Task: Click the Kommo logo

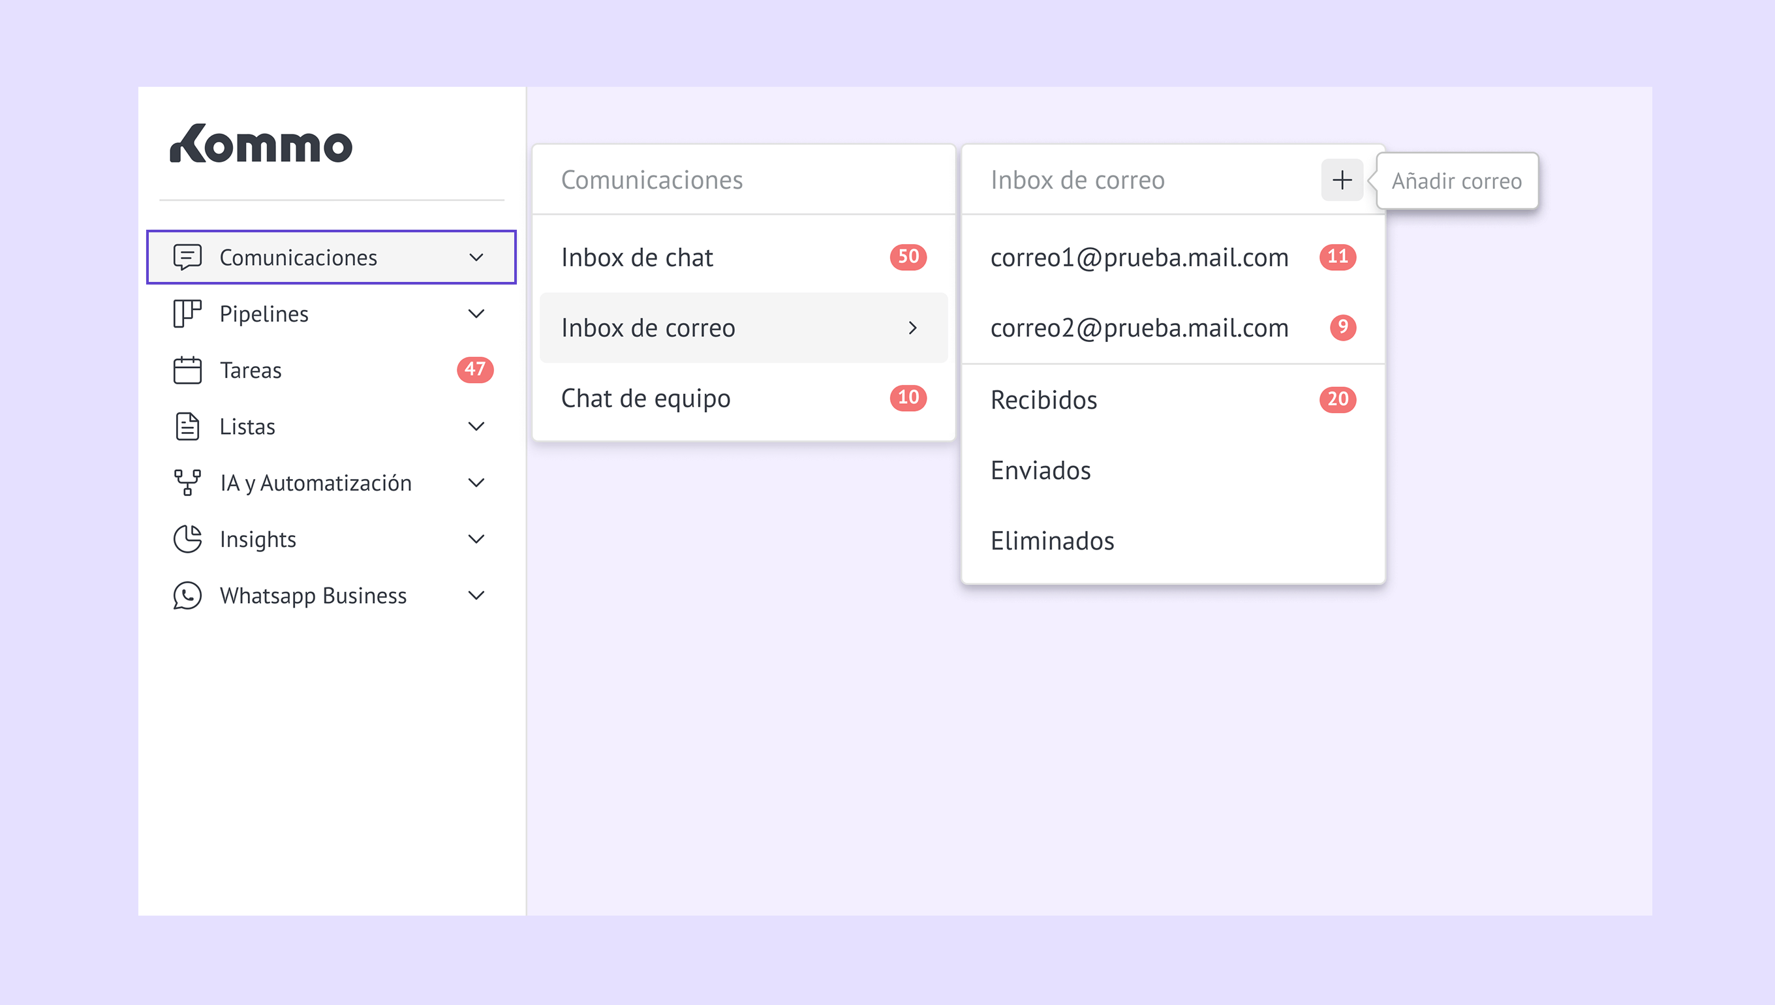Action: (261, 144)
